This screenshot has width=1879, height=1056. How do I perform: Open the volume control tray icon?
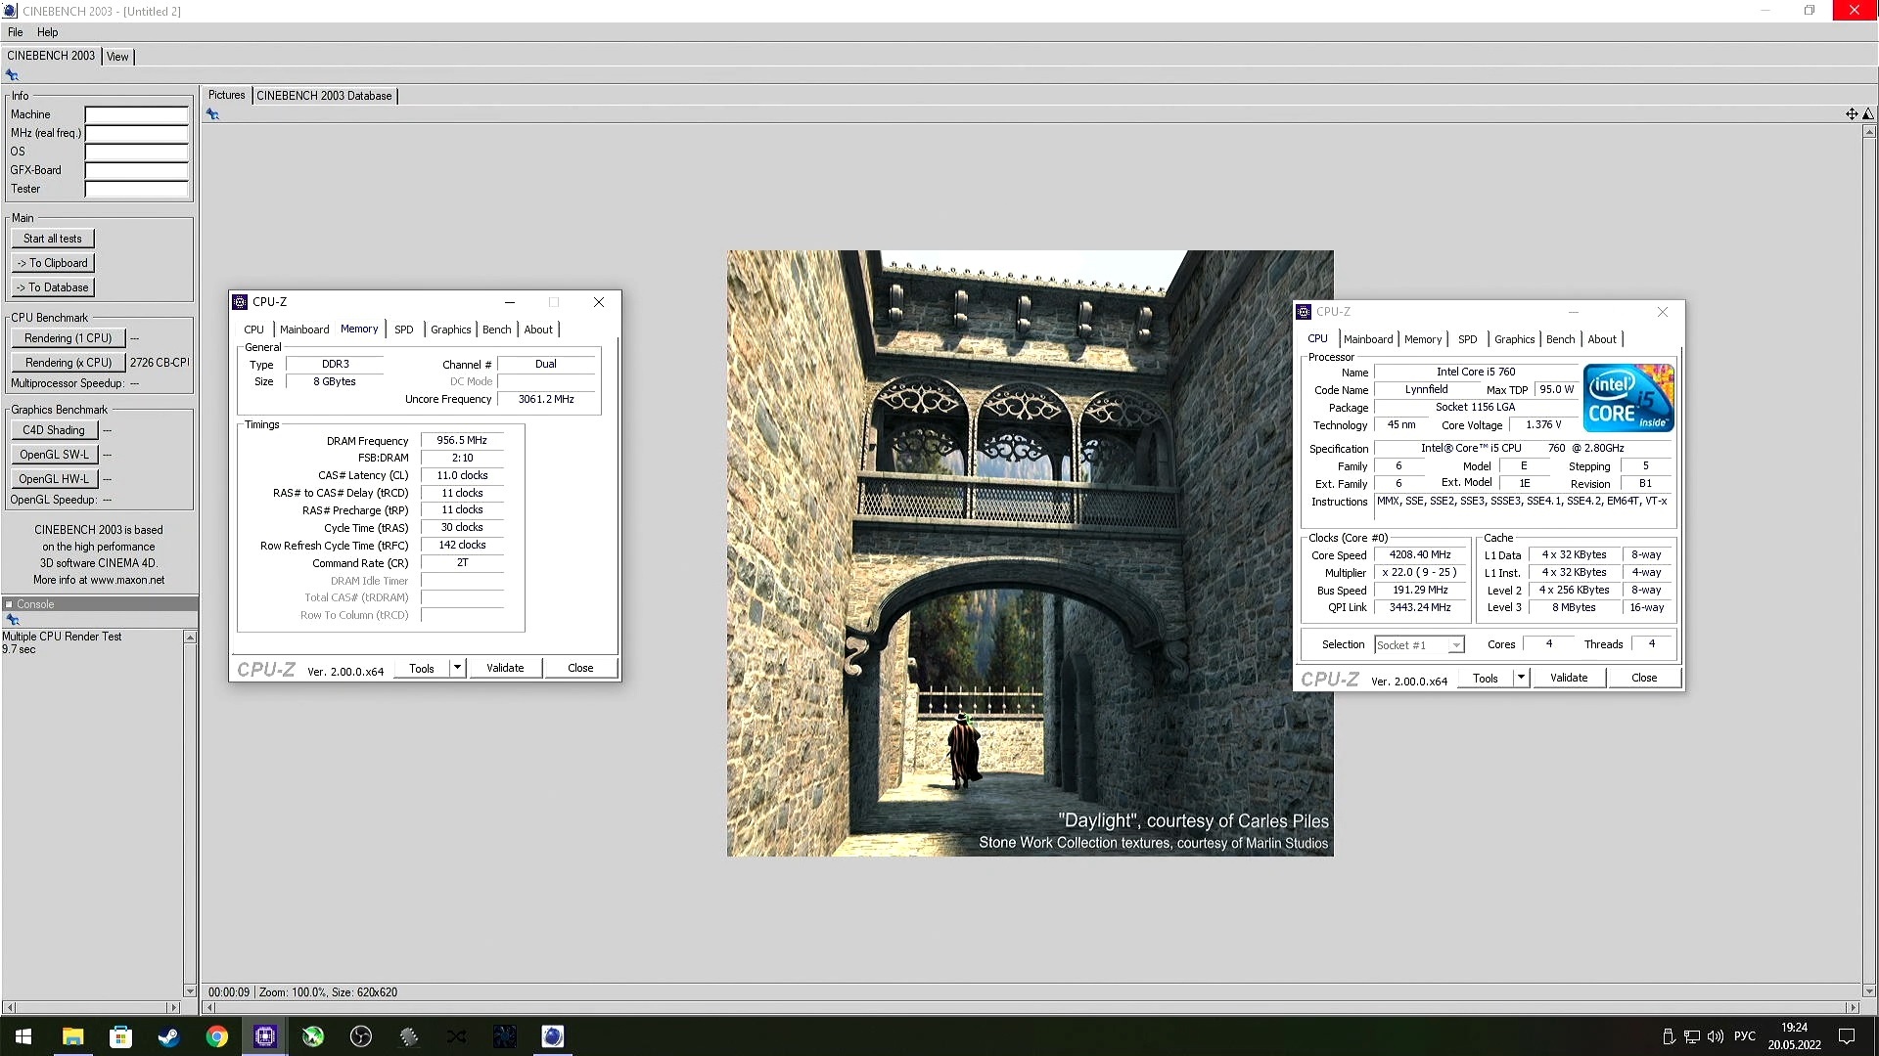(x=1716, y=1036)
